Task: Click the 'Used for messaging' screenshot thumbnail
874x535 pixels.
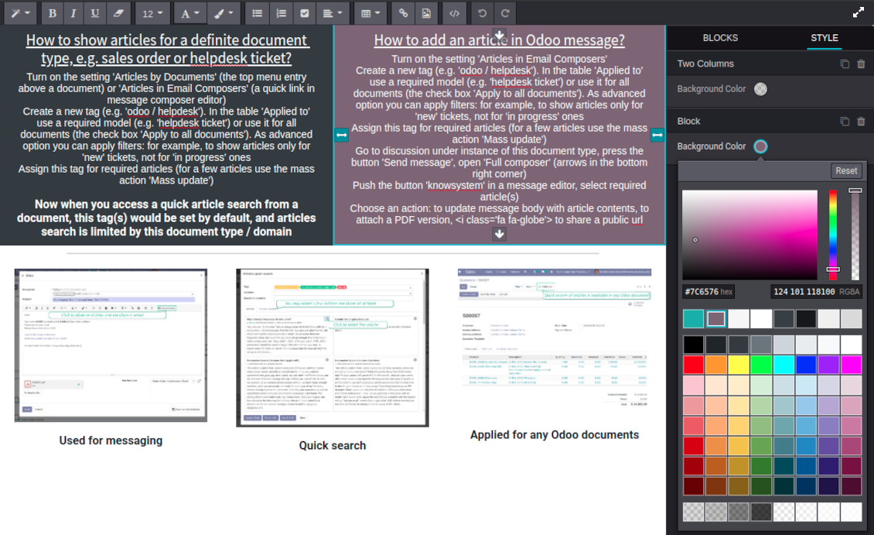Action: coord(111,345)
